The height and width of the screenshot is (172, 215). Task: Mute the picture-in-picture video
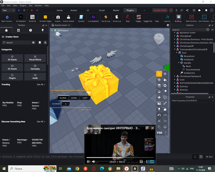pos(93,162)
